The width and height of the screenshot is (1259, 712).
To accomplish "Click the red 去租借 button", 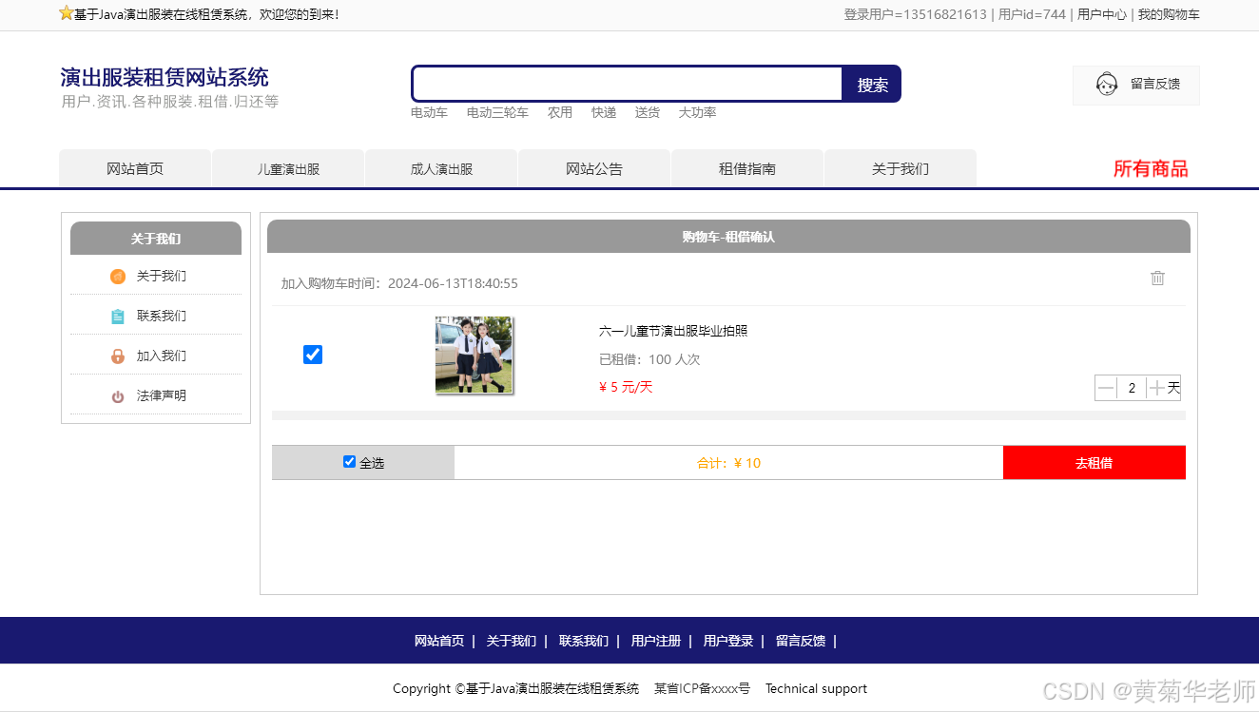I will [x=1094, y=463].
